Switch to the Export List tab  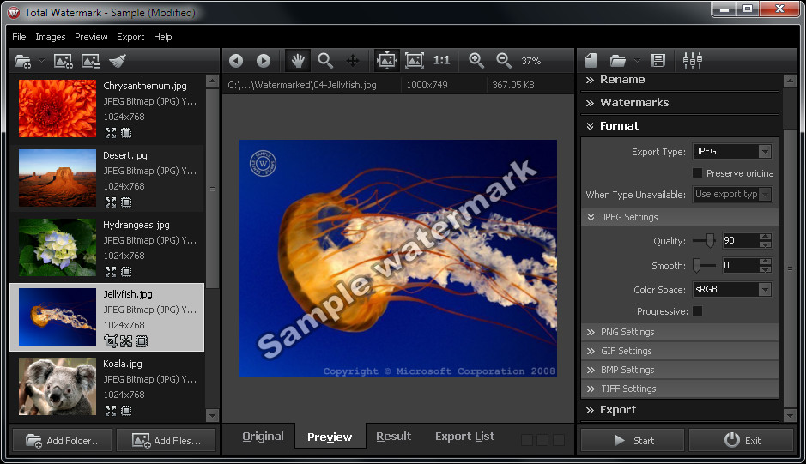(464, 437)
